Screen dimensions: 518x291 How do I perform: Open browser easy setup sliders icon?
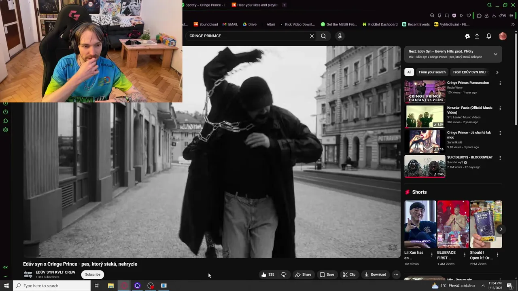point(512,15)
